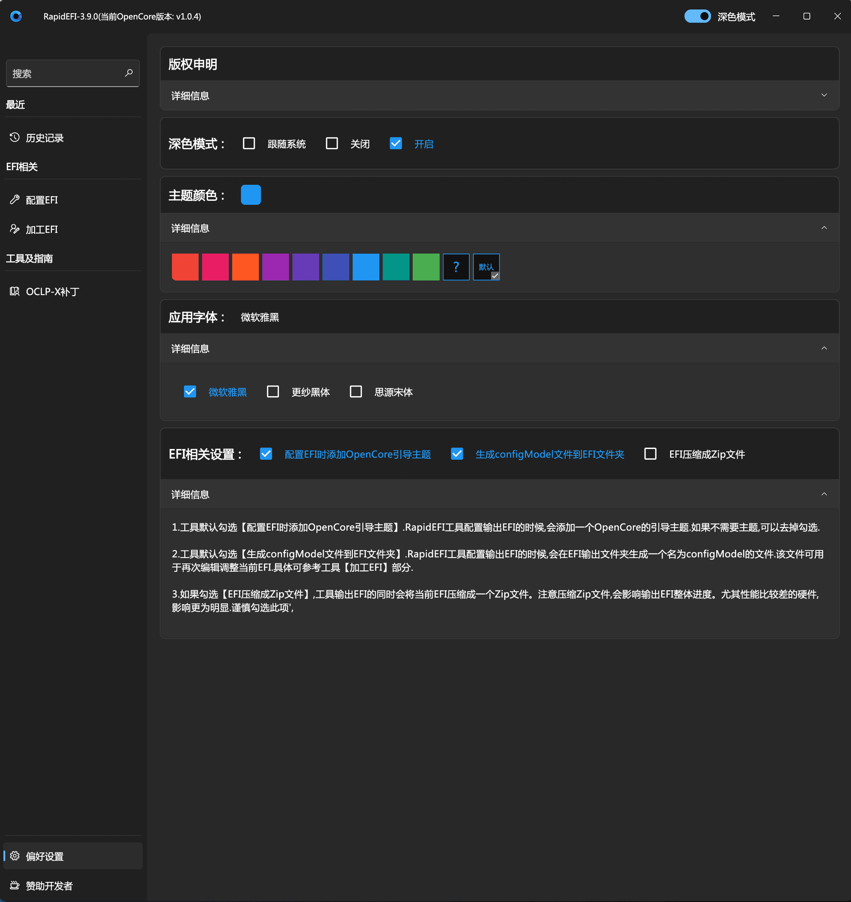Click the 加工EFI person-edit icon
Screen dimensions: 851x902
15,229
